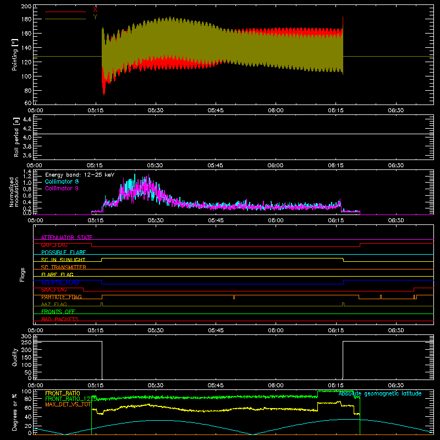The image size is (440, 440).
Task: Click the SC_IN_SUNLIGHT rising edge near 05:17
Action: 102,260
